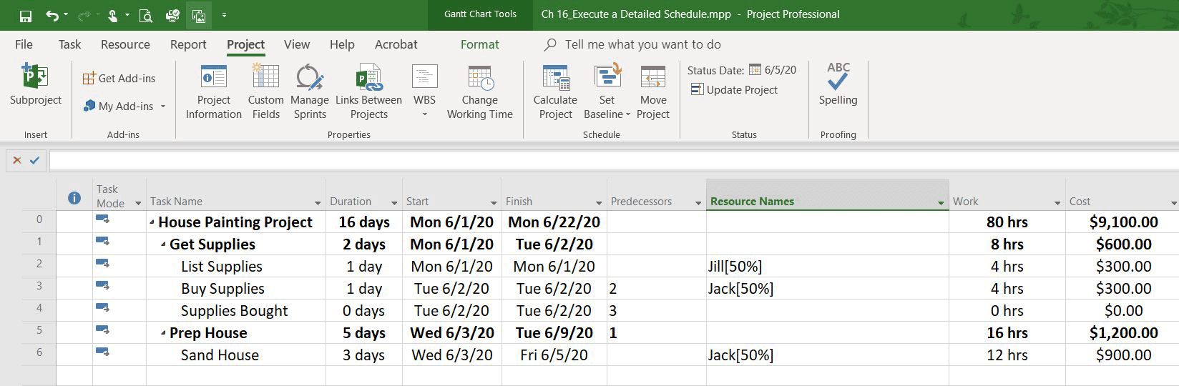
Task: Click Get Add-ins button
Action: (119, 78)
